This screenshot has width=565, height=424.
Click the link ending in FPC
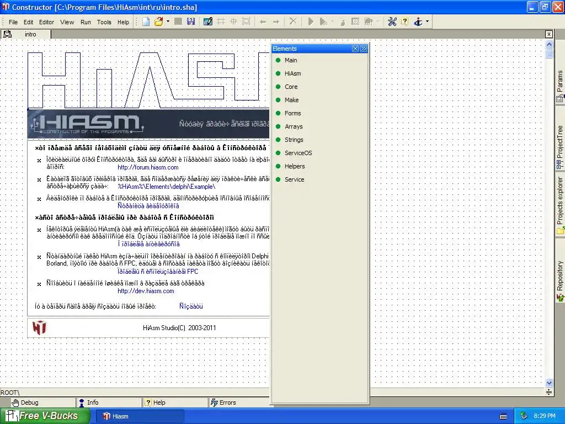tap(158, 272)
